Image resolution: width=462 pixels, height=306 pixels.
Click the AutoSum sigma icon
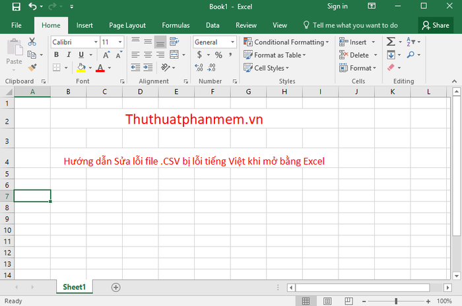pyautogui.click(x=390, y=42)
